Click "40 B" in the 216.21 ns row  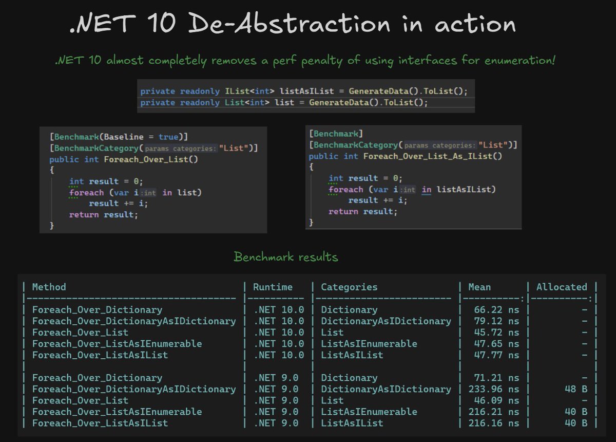[x=576, y=412]
